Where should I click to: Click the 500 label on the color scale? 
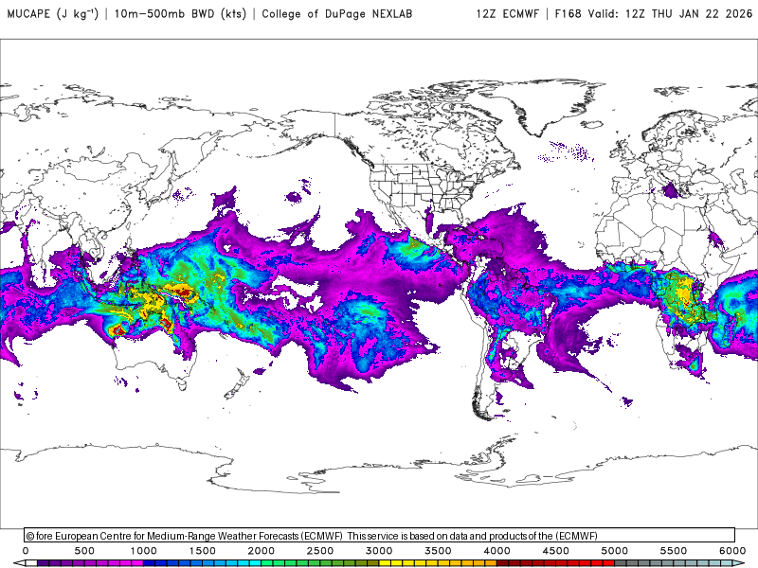[84, 551]
